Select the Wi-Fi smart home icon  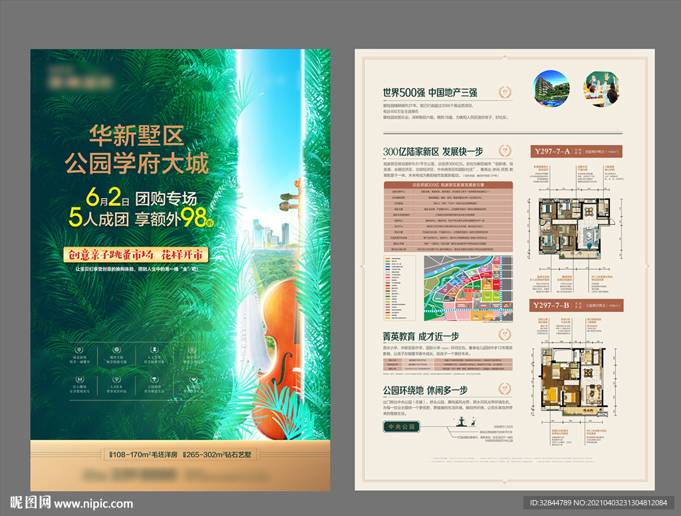pyautogui.click(x=117, y=379)
